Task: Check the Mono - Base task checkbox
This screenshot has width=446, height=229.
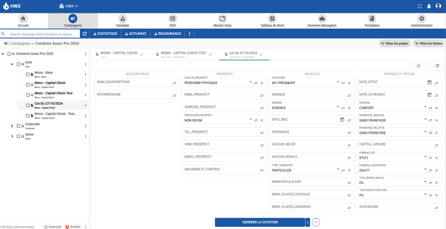Action: (x=28, y=74)
